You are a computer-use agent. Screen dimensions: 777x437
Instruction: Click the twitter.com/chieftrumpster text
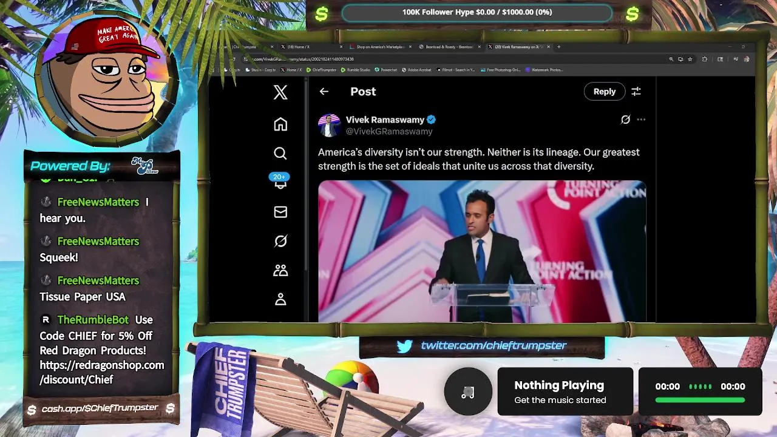(494, 345)
